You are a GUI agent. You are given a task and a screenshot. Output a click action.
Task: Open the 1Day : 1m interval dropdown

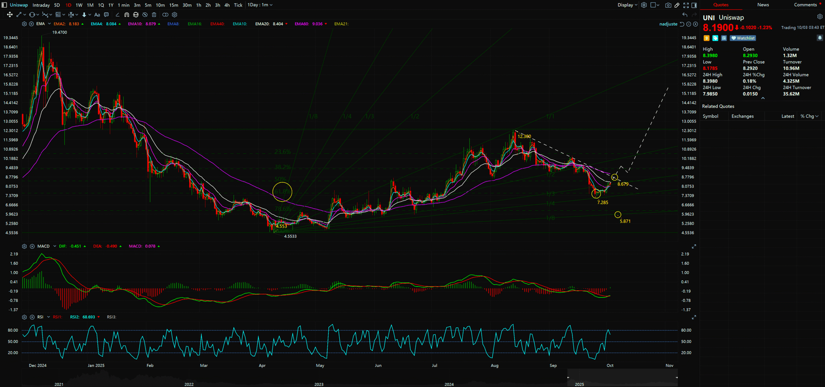(x=260, y=5)
